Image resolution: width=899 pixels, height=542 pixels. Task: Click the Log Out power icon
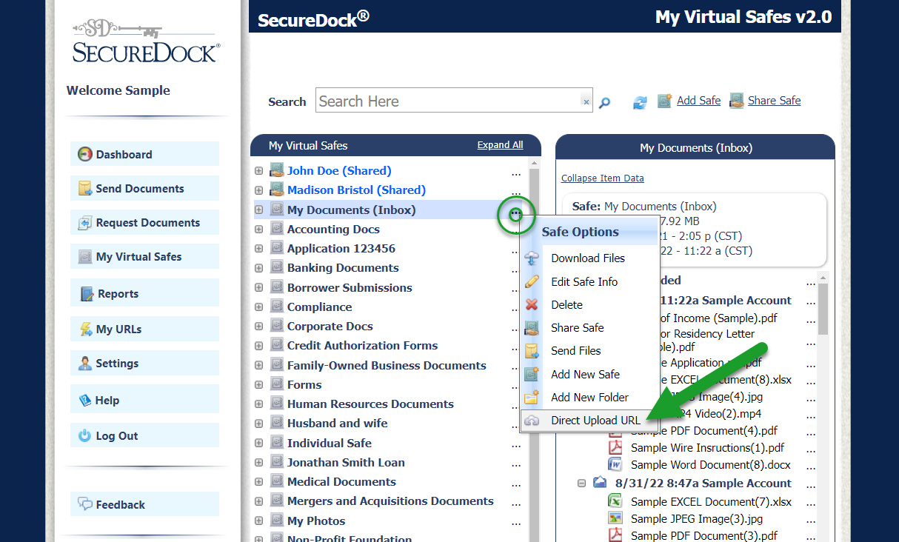(x=85, y=435)
